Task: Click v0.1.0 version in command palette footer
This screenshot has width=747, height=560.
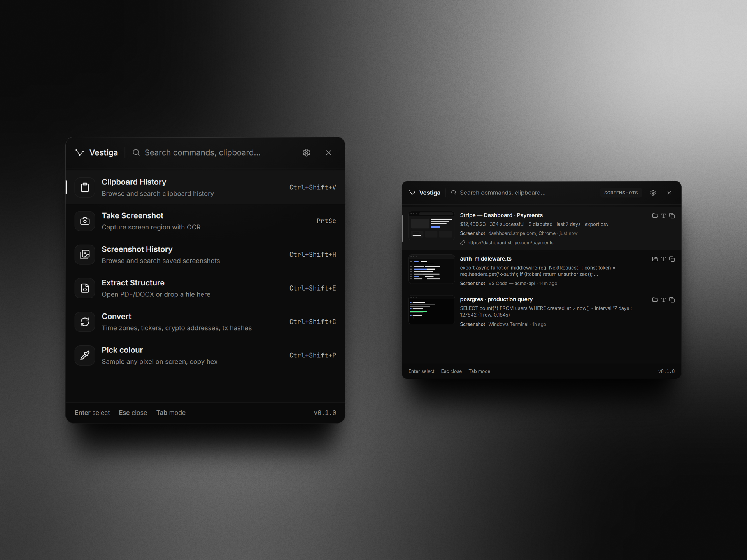Action: coord(325,413)
